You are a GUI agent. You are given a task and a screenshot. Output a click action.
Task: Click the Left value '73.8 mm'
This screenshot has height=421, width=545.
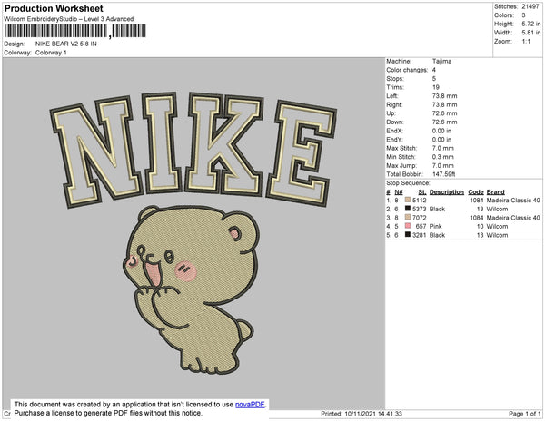(x=444, y=96)
